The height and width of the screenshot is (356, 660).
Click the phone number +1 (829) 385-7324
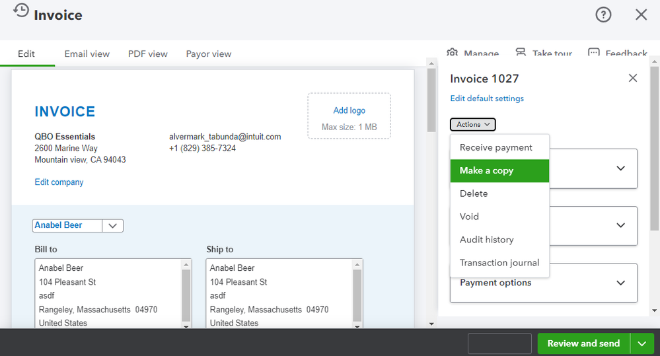[202, 148]
